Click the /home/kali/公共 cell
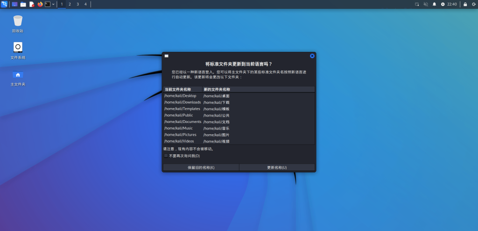 [x=217, y=115]
